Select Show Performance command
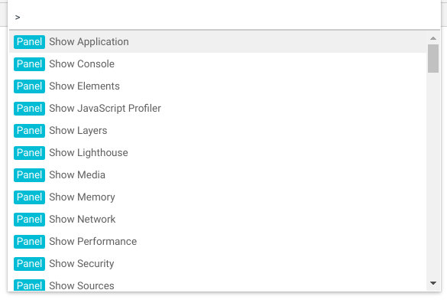This screenshot has width=447, height=303. click(x=218, y=242)
